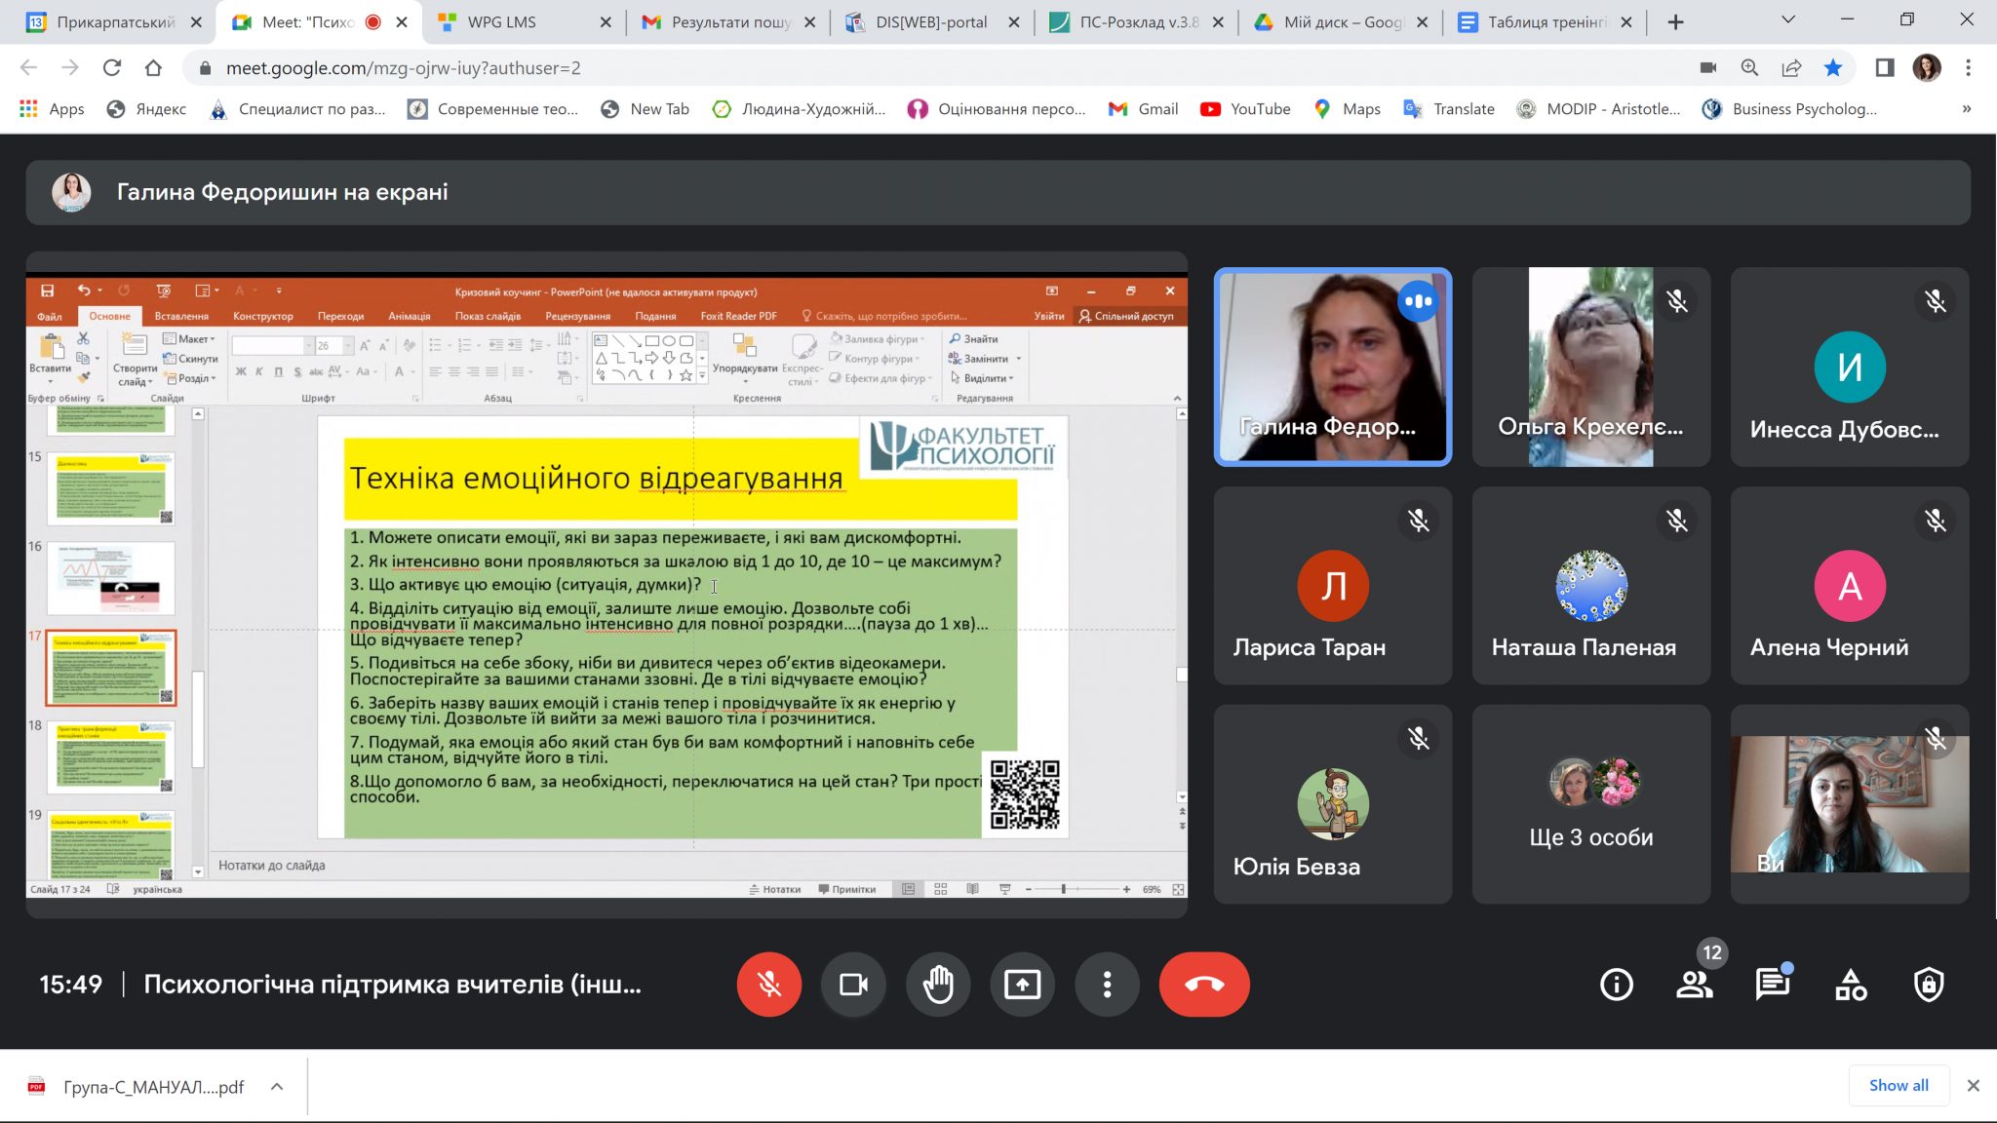Click the red leave call button
Image resolution: width=1997 pixels, height=1123 pixels.
pyautogui.click(x=1203, y=985)
